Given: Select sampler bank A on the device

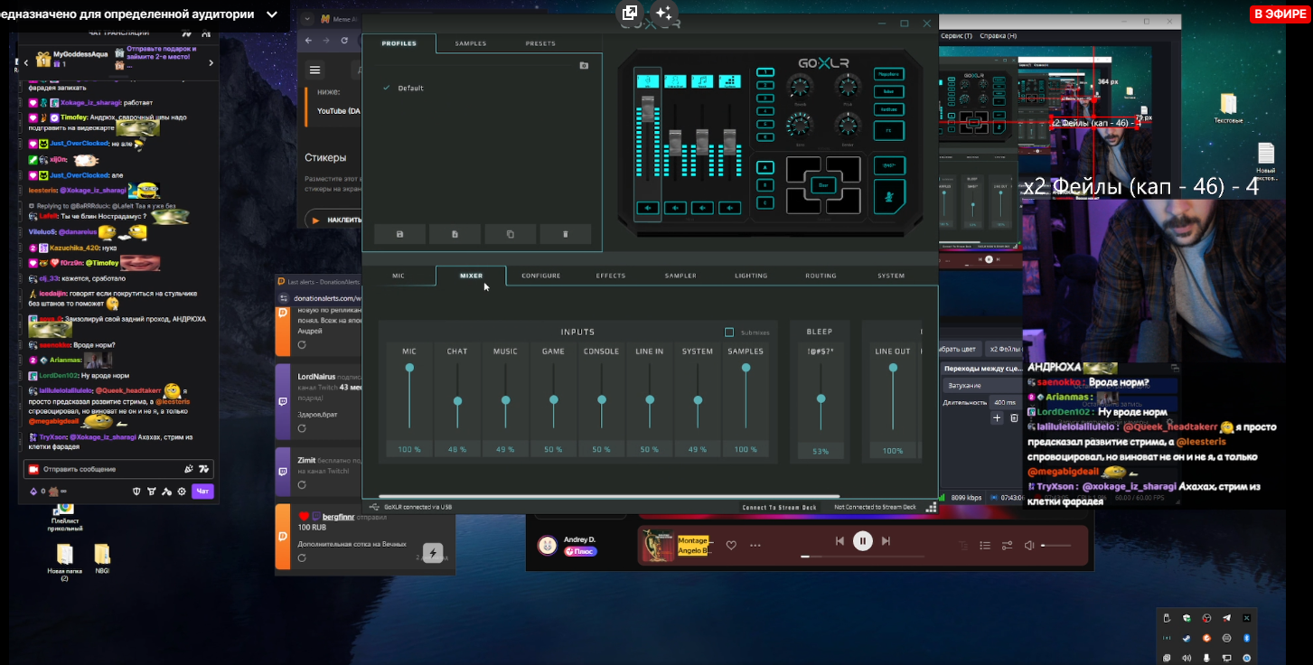Looking at the screenshot, I should [765, 167].
